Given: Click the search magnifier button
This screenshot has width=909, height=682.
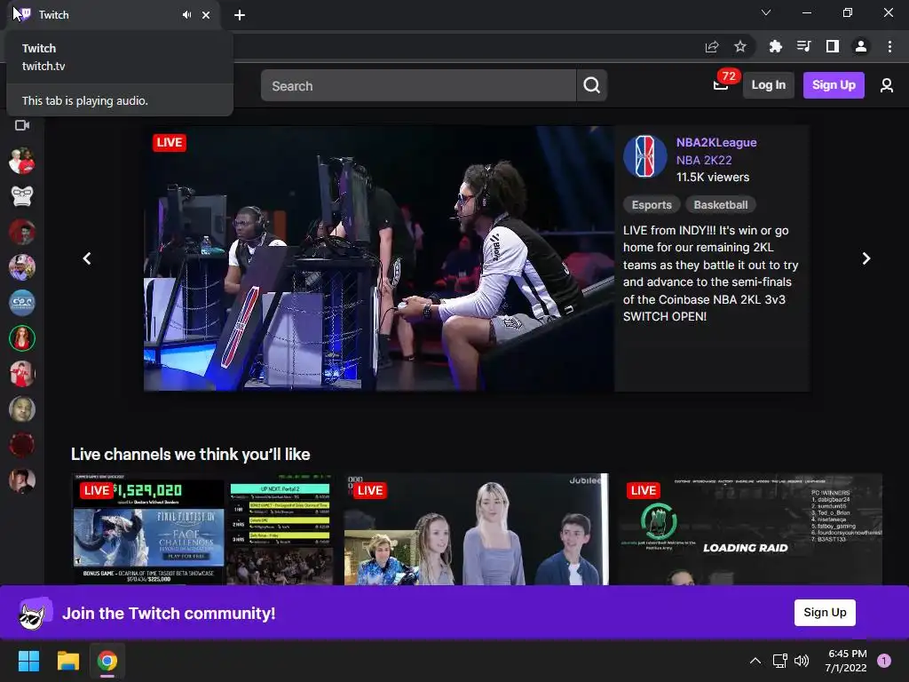Looking at the screenshot, I should coord(591,85).
